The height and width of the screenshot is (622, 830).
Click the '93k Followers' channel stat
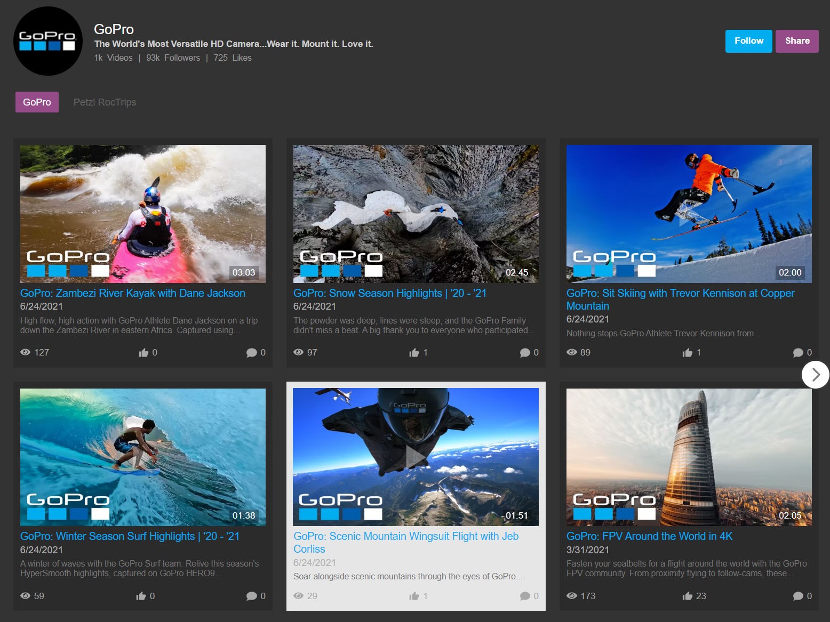point(173,58)
